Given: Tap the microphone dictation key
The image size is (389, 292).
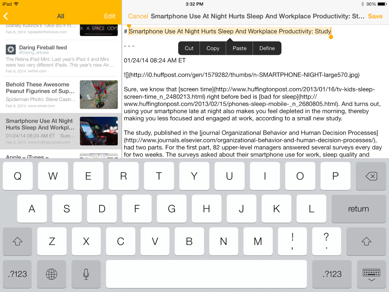Looking at the screenshot, I should tap(86, 274).
